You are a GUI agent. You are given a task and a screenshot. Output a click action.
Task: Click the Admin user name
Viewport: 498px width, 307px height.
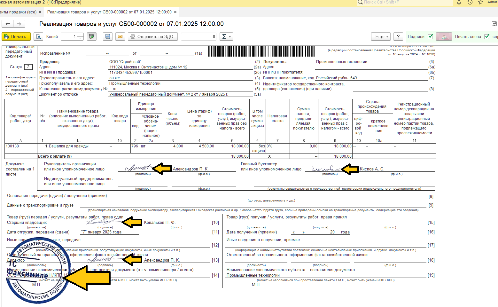click(492, 2)
